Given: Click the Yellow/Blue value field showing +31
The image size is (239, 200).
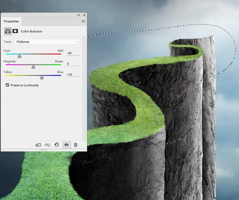Looking at the screenshot, I should click(x=73, y=74).
